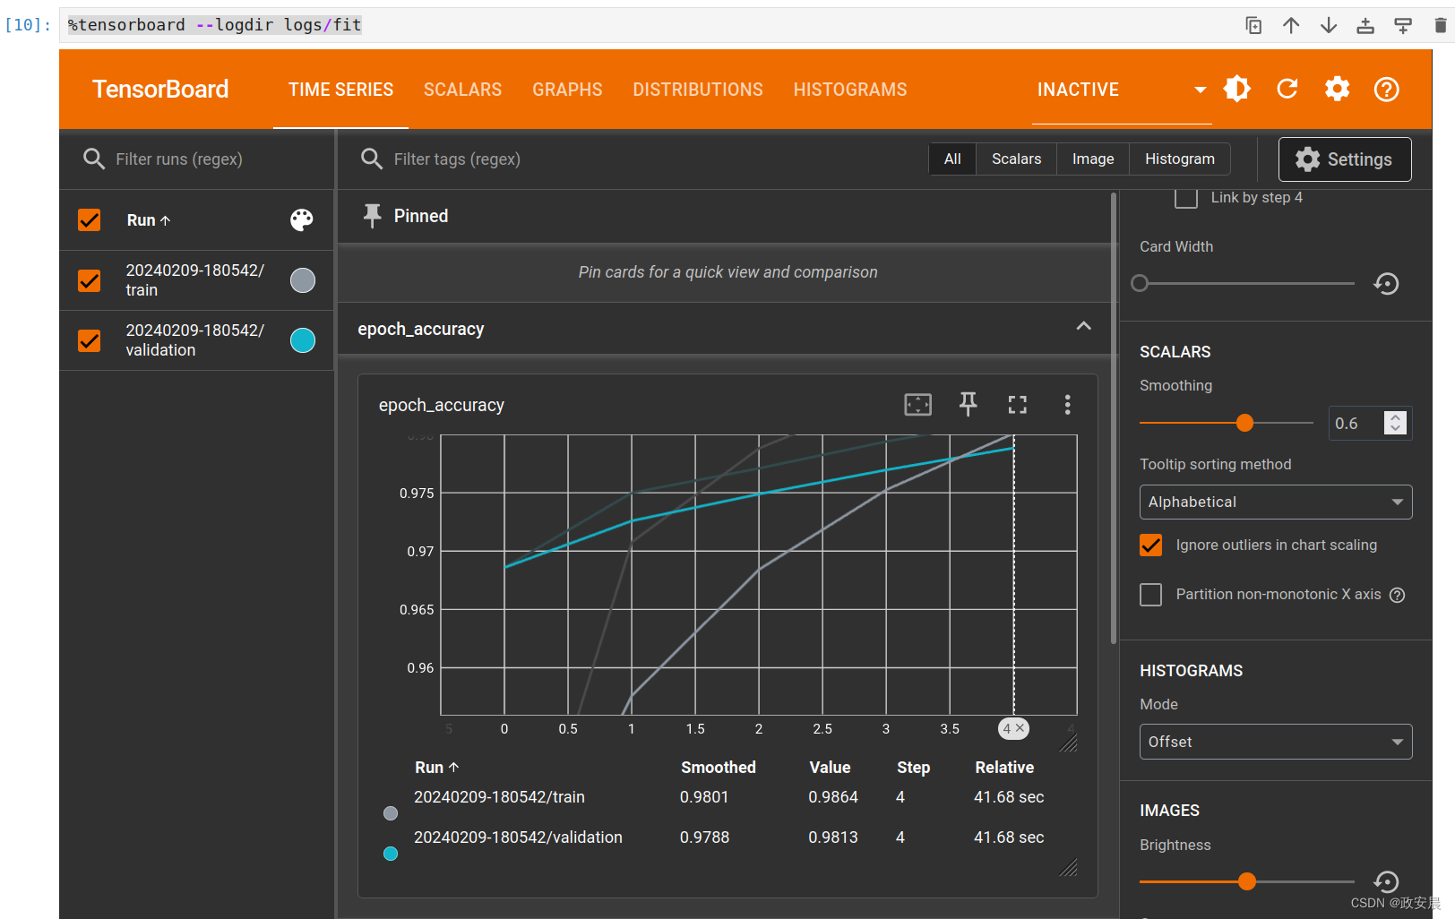Move notebook cell down
The image size is (1455, 919).
coord(1329,25)
